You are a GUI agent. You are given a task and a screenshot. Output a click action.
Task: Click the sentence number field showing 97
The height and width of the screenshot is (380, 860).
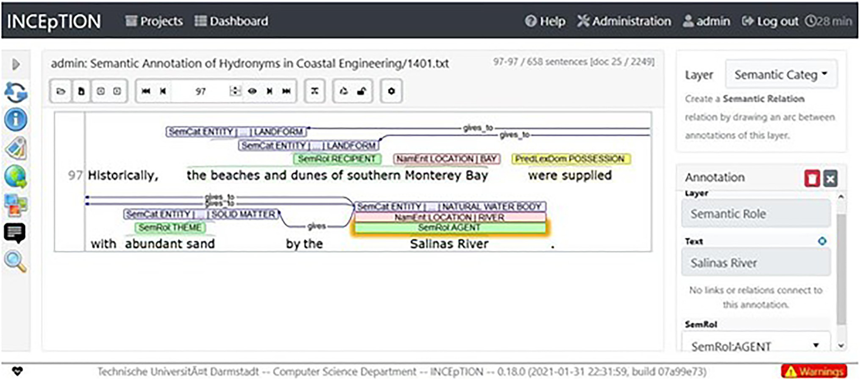pyautogui.click(x=201, y=91)
